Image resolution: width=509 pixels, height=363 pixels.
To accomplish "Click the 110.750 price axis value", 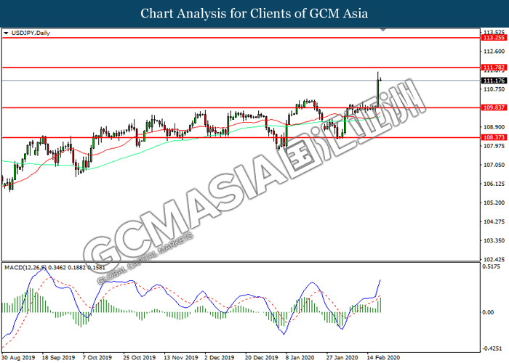I will 494,89.
